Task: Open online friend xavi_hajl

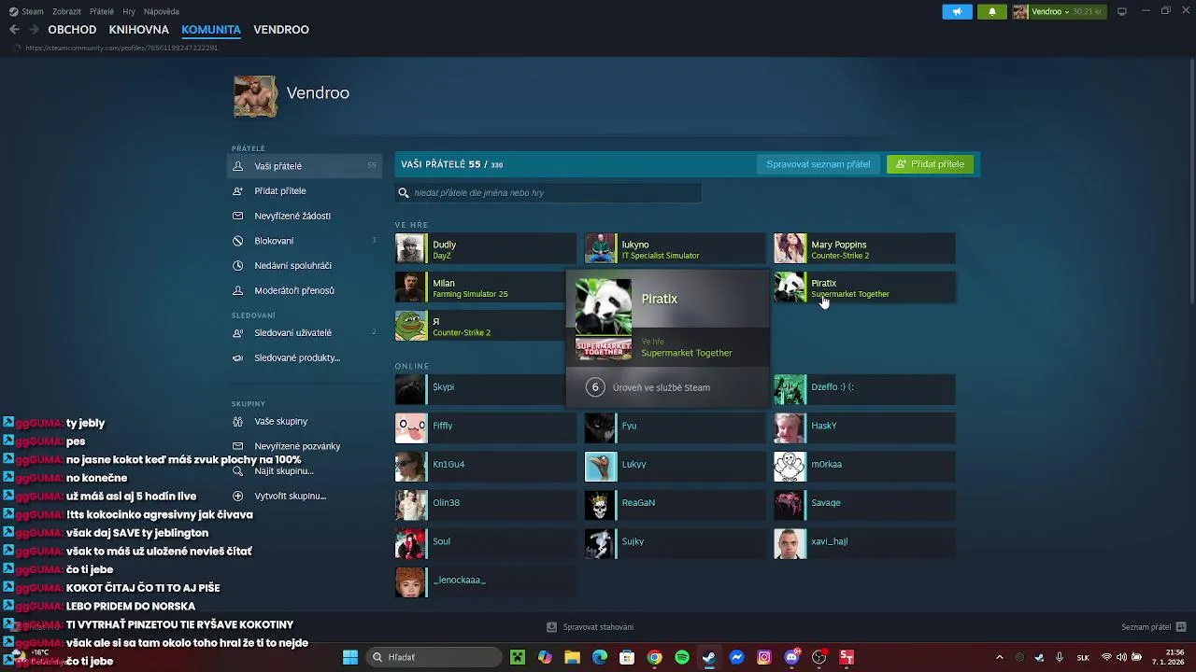Action: pos(864,544)
